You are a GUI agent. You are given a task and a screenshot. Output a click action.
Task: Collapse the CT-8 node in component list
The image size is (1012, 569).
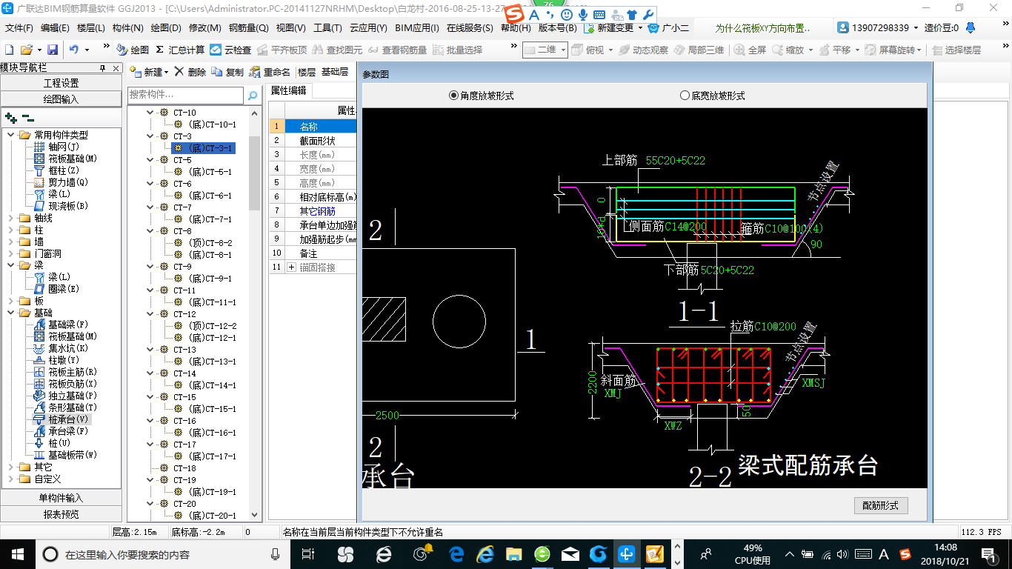tap(150, 231)
